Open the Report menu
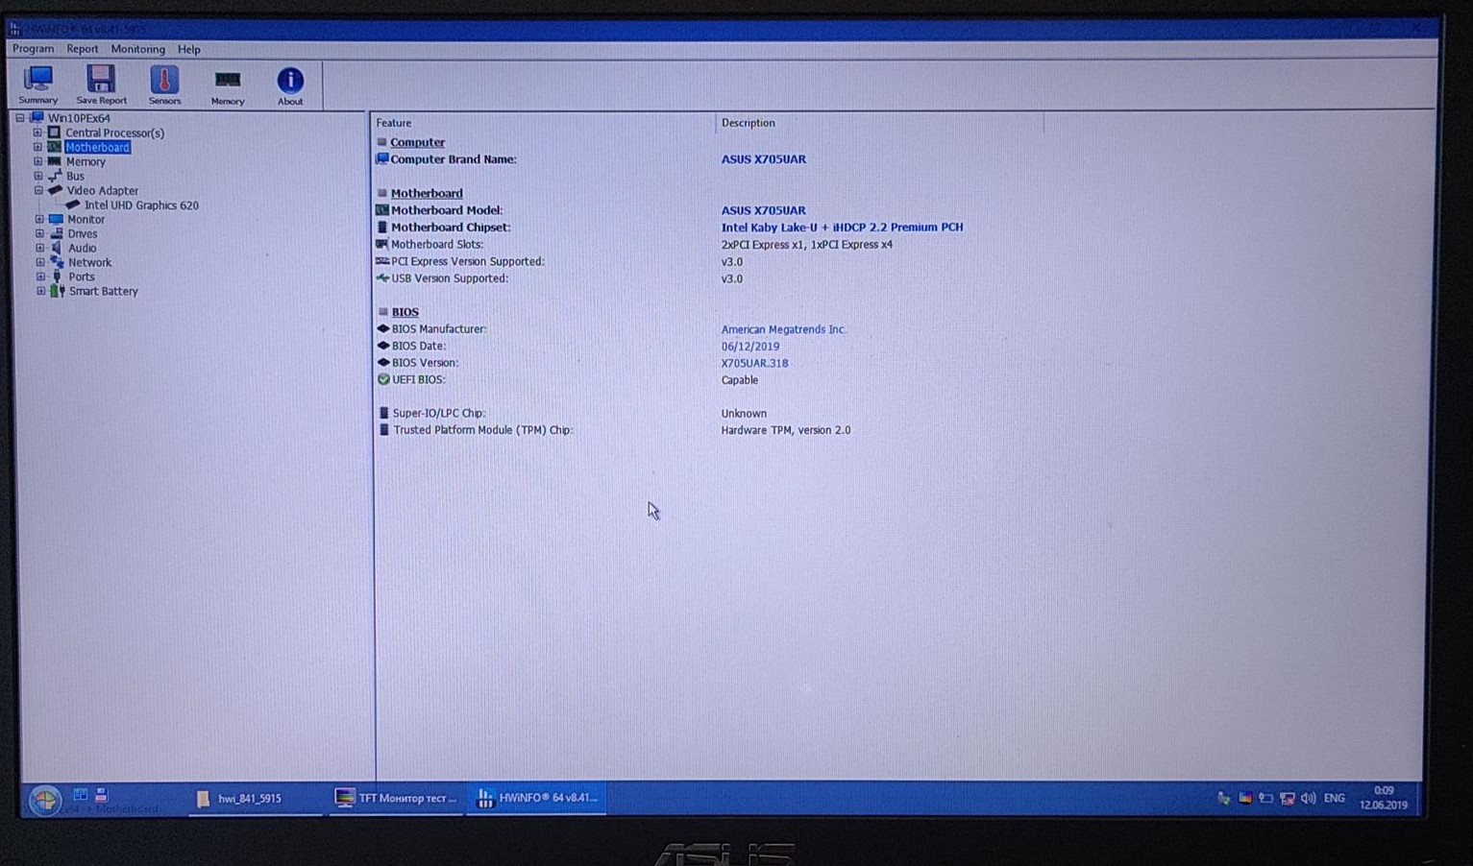The image size is (1473, 866). 83,49
